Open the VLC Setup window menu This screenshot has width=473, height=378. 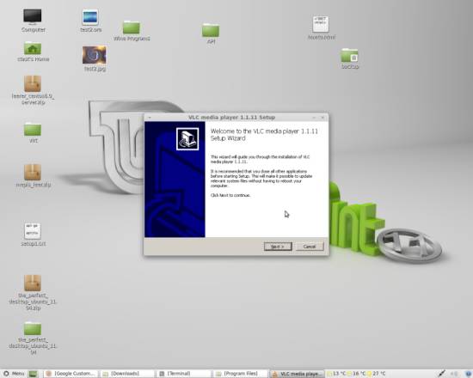coord(150,117)
